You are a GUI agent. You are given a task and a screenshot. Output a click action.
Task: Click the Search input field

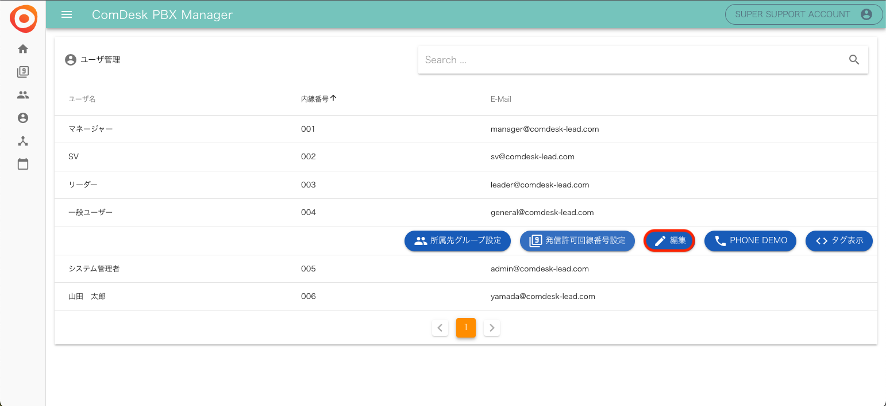point(632,60)
